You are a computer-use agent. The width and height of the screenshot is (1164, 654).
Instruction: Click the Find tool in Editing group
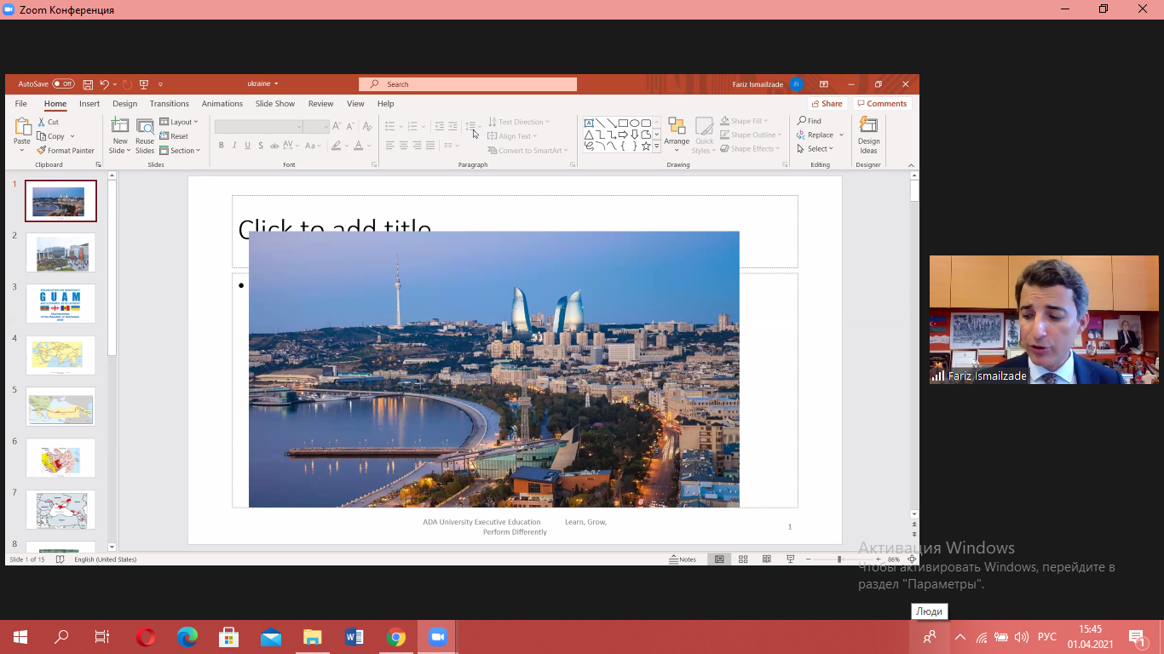click(x=810, y=121)
